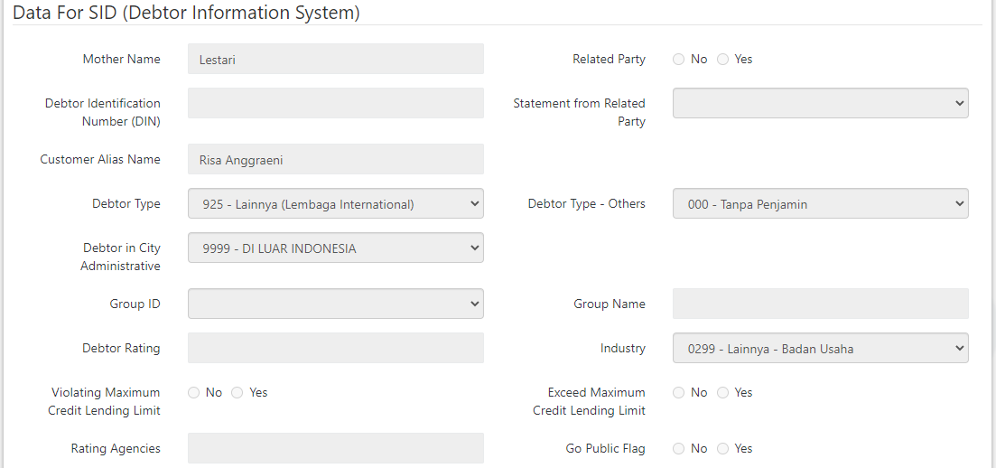This screenshot has height=468, width=996.
Task: Choose Yes for Violating Maximum Credit Lending Limit
Action: (237, 393)
